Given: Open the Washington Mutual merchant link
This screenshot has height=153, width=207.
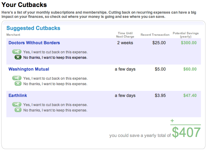Looking at the screenshot, I should coord(29,69).
